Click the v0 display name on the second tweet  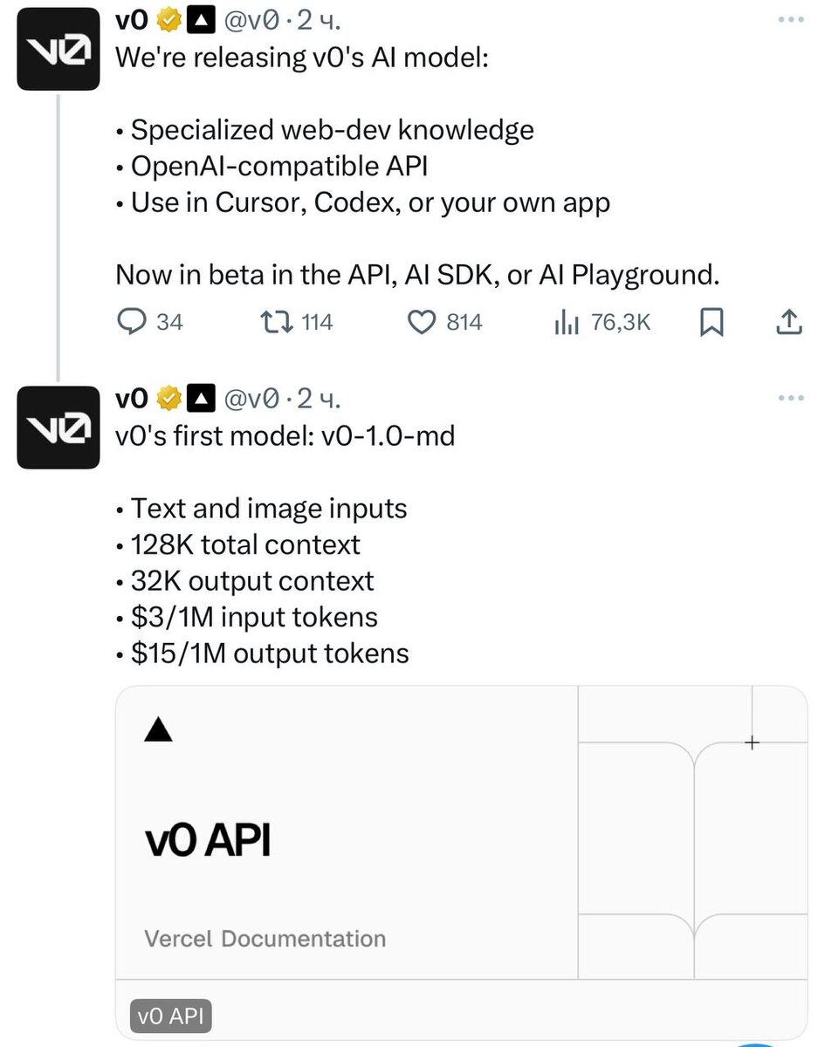[132, 400]
